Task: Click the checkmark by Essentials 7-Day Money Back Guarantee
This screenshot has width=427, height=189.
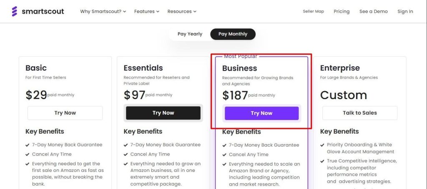Action: click(126, 145)
